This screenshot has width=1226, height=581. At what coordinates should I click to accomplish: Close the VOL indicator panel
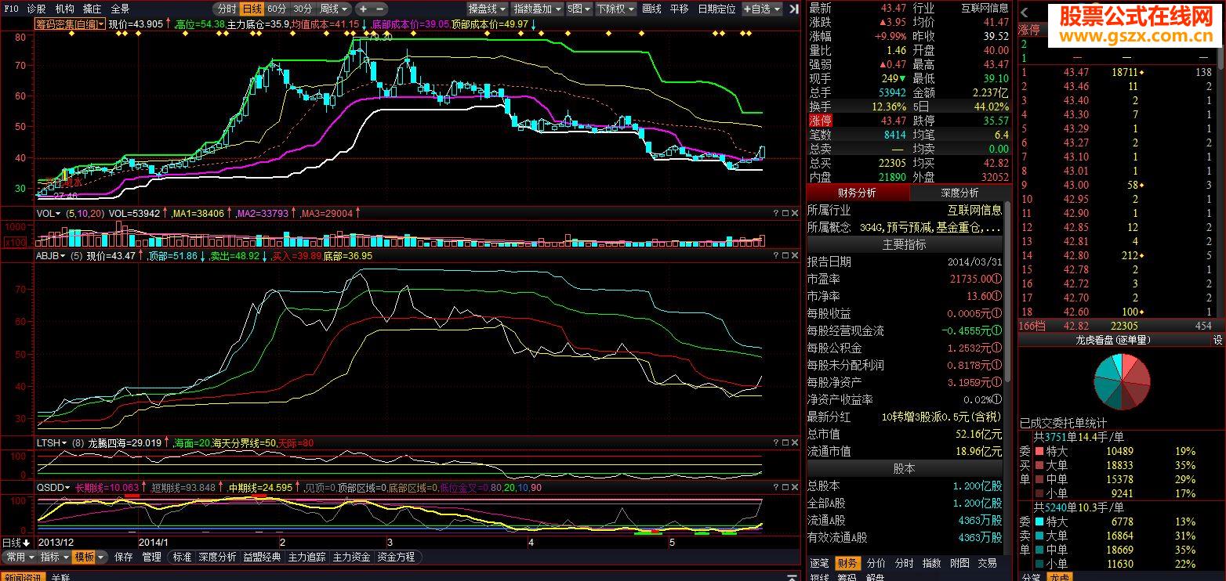click(796, 213)
